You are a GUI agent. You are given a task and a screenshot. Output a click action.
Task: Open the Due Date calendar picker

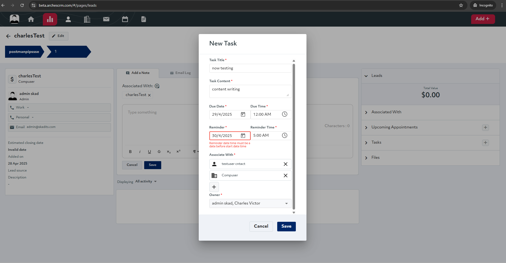coord(243,114)
